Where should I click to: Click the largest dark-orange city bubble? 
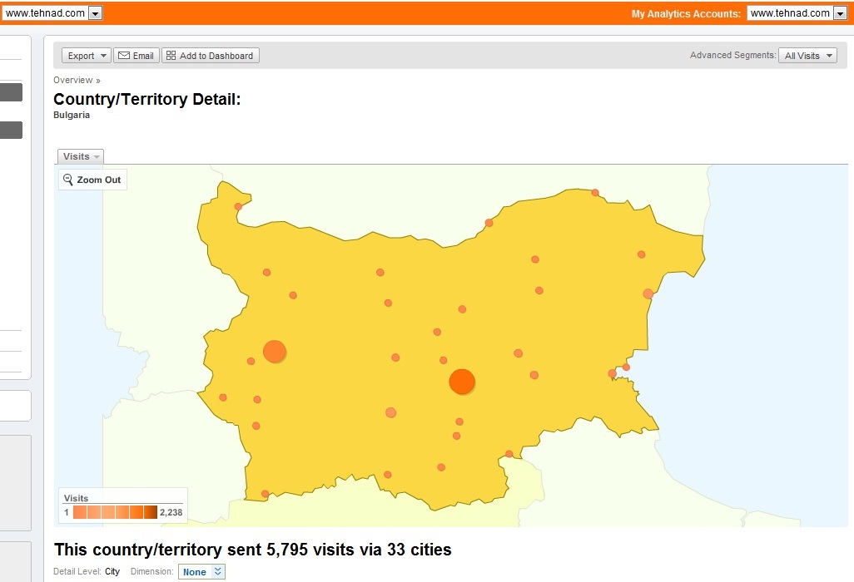click(x=462, y=382)
